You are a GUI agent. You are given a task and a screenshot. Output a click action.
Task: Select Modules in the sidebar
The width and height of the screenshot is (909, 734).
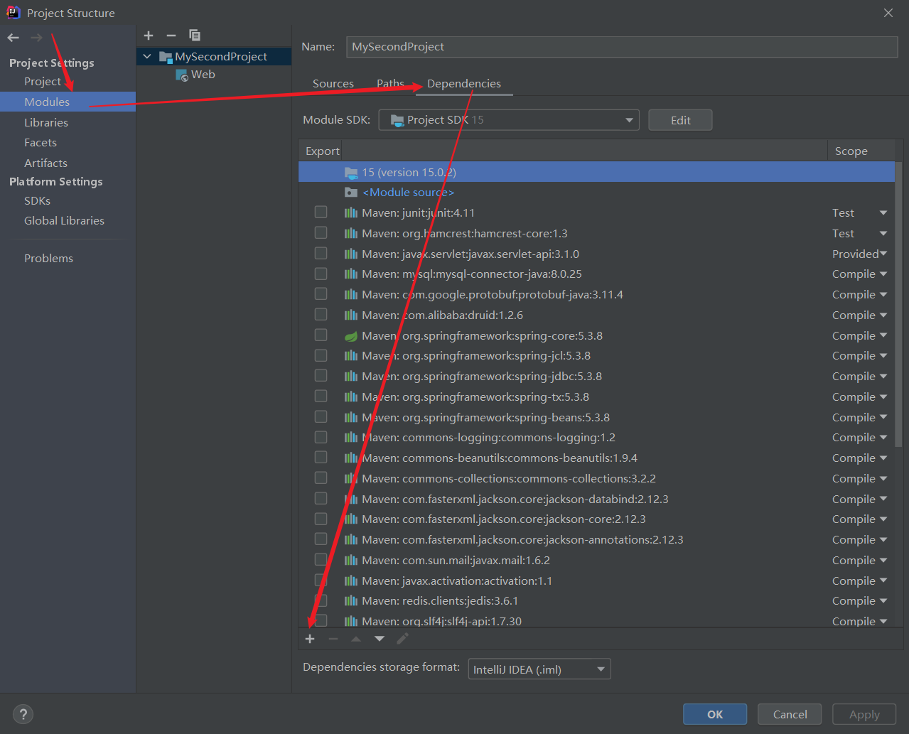[x=47, y=102]
